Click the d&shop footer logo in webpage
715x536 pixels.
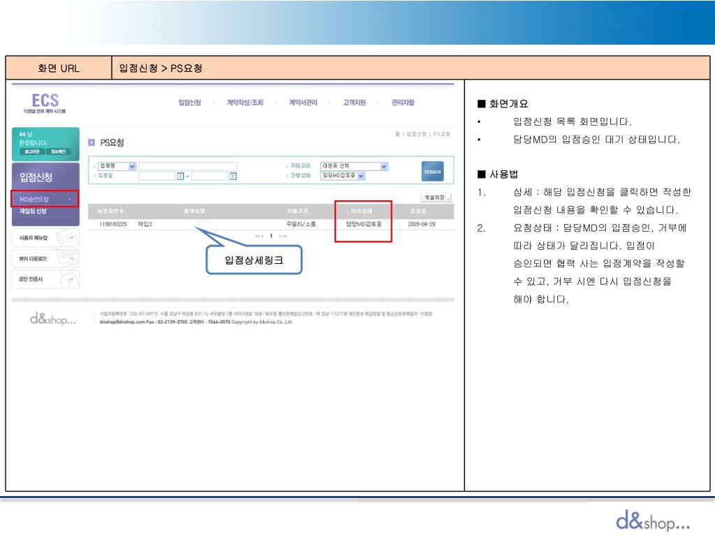click(x=53, y=318)
